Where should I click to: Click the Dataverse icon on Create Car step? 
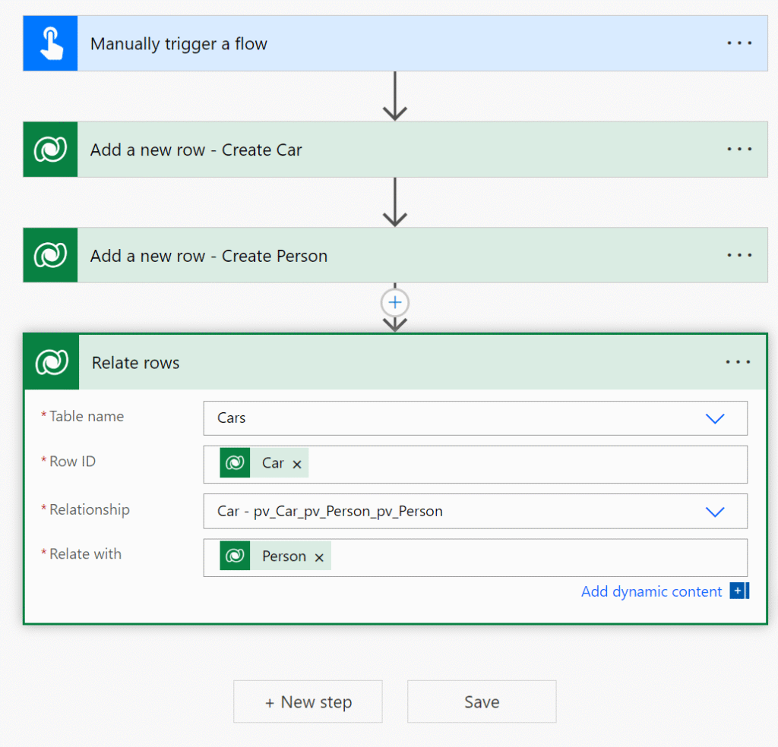click(x=50, y=150)
